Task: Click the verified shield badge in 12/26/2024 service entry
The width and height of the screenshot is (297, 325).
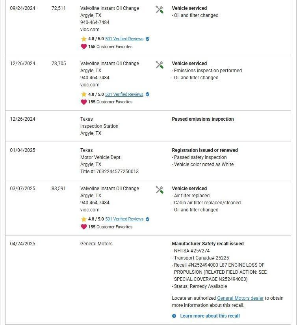Action: (148, 94)
